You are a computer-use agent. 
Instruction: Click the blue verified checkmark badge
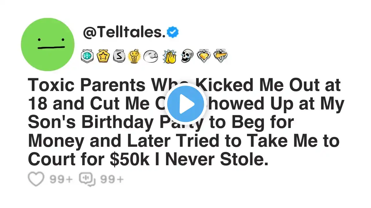point(173,33)
